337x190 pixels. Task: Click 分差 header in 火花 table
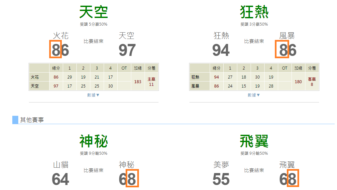pos(152,68)
